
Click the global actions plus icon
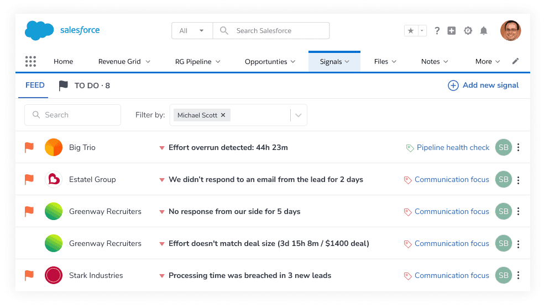(452, 31)
